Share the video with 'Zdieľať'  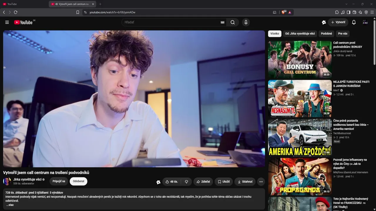tap(203, 182)
